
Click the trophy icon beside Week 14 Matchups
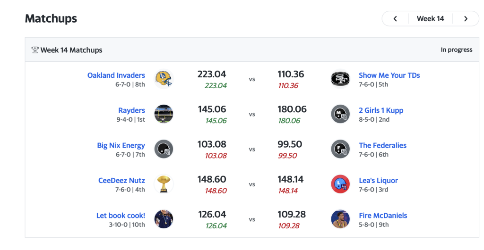pyautogui.click(x=35, y=50)
